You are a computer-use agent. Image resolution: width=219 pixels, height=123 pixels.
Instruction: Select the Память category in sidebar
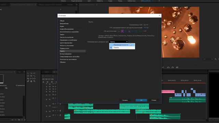tap(73, 51)
